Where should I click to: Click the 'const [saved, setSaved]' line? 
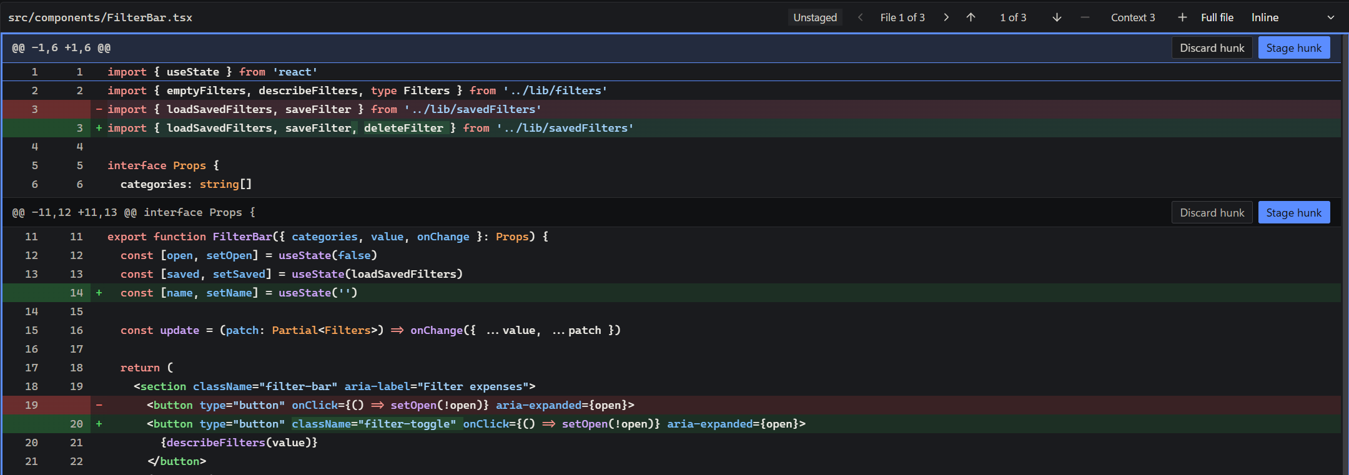coord(671,274)
